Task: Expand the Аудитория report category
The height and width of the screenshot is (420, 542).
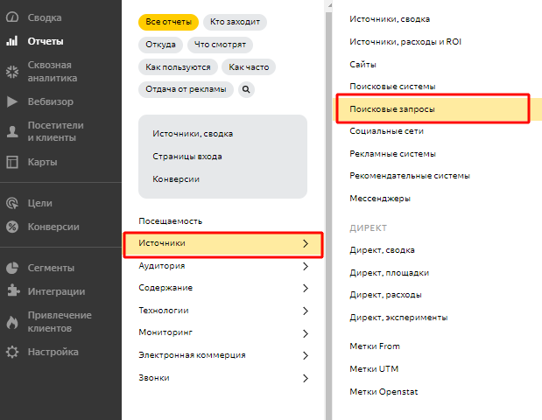Action: (x=222, y=266)
